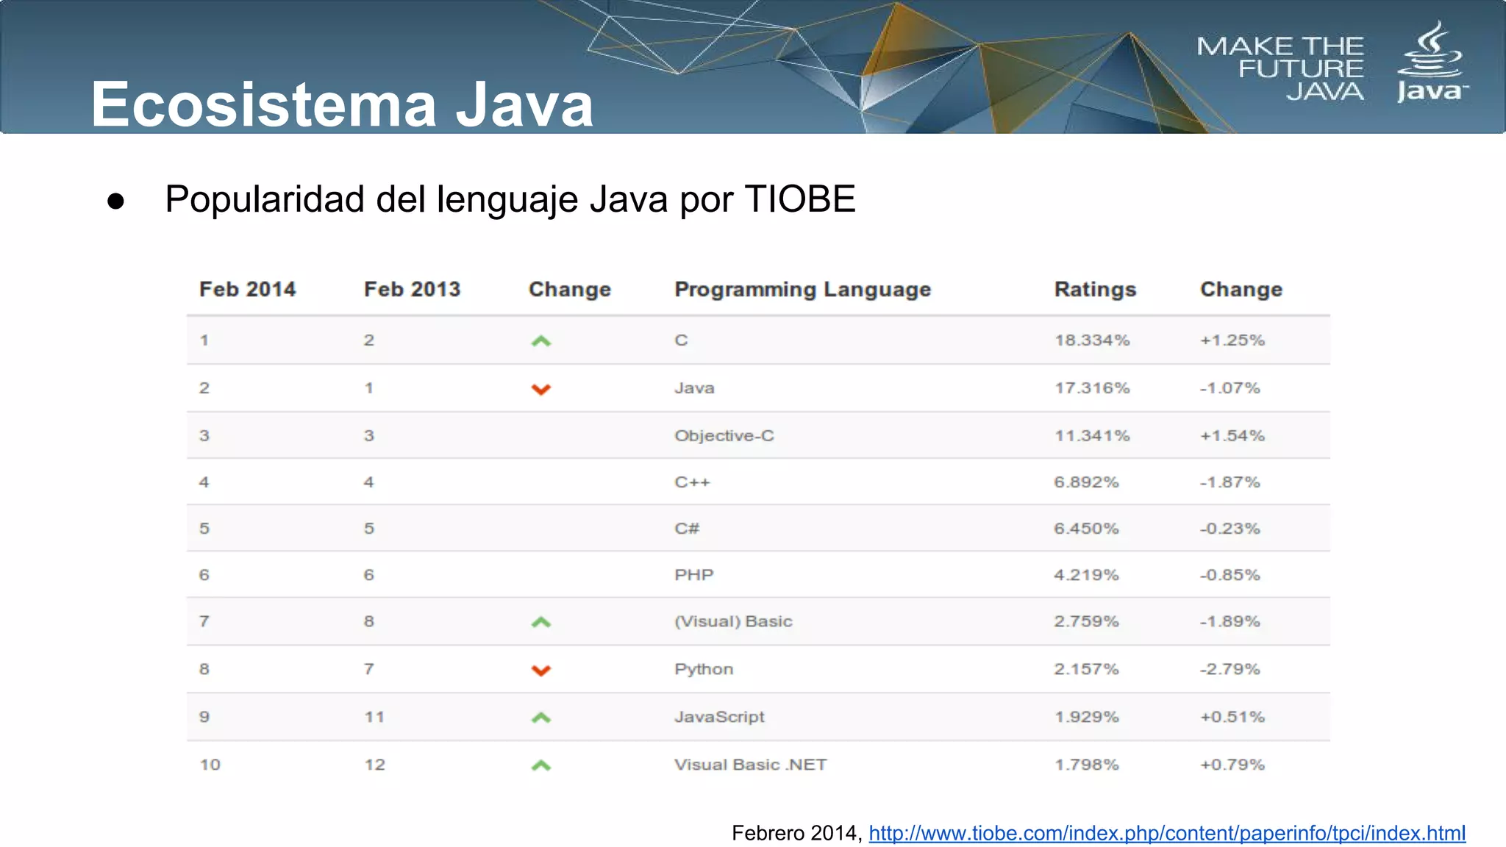Click the '6.450%' rating value
This screenshot has height=847, width=1506.
click(x=1086, y=529)
